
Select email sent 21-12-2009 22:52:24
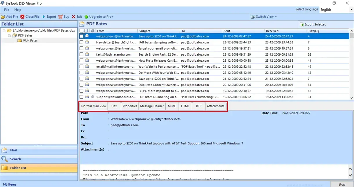coord(214,79)
